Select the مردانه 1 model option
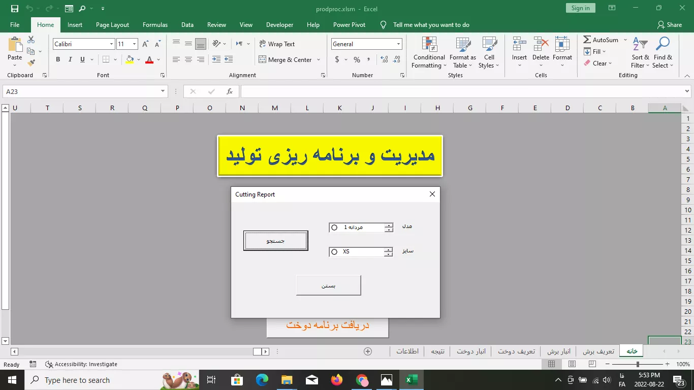Viewport: 694px width, 390px height. 334,227
